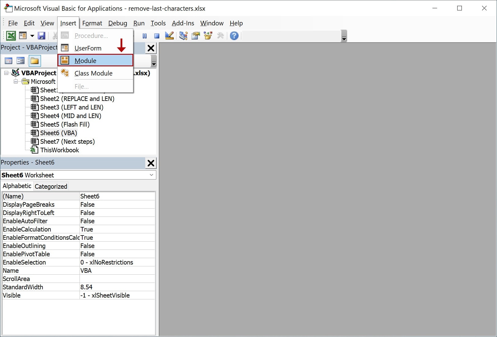
Task: Open the Sheet6 Worksheet object dropdown
Action: click(151, 175)
